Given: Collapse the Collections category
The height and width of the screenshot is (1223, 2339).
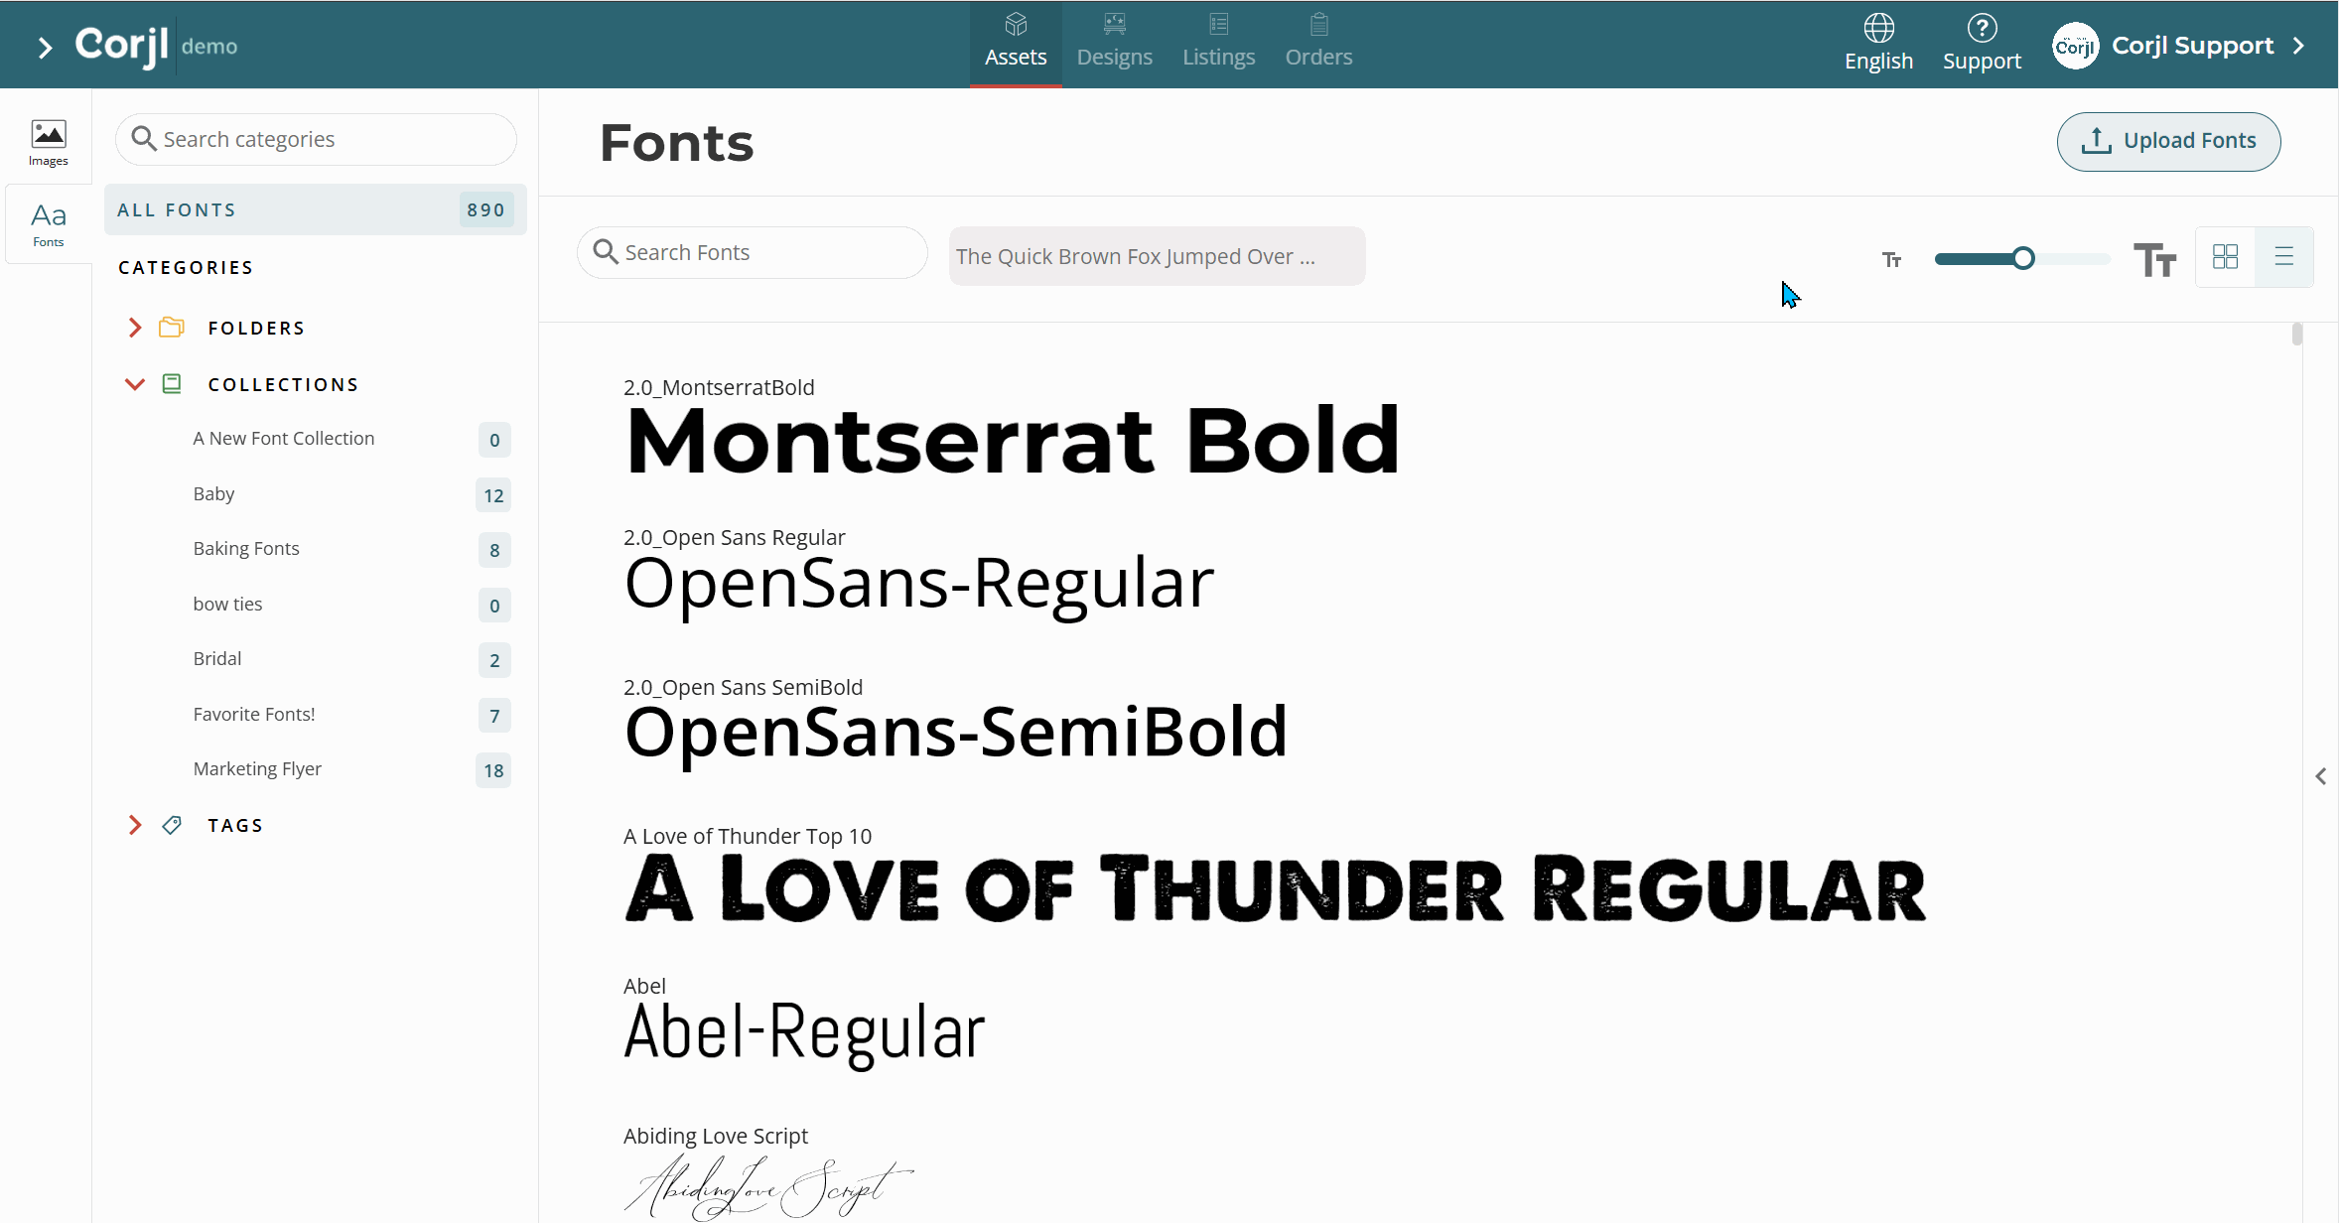Looking at the screenshot, I should tap(135, 384).
